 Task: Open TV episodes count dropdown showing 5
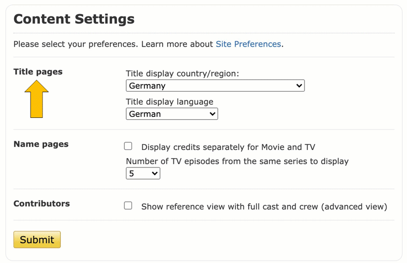pos(143,173)
